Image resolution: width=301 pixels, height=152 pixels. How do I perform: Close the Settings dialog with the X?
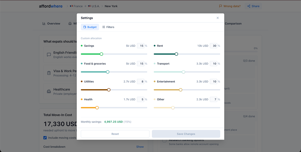pyautogui.click(x=217, y=18)
